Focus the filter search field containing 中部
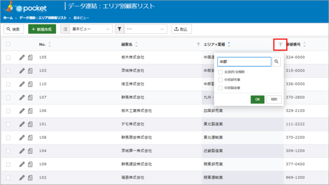Screen dimensions: 329x185 tap(244, 62)
